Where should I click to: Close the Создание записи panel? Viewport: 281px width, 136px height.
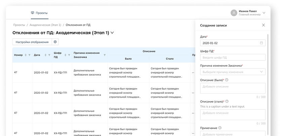pos(263,25)
